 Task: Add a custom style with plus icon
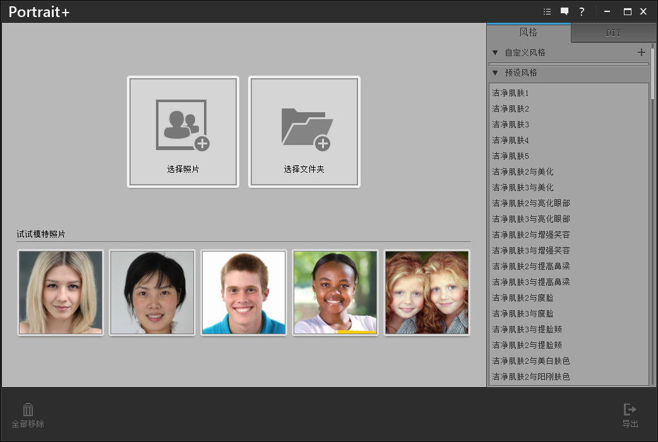click(x=642, y=52)
